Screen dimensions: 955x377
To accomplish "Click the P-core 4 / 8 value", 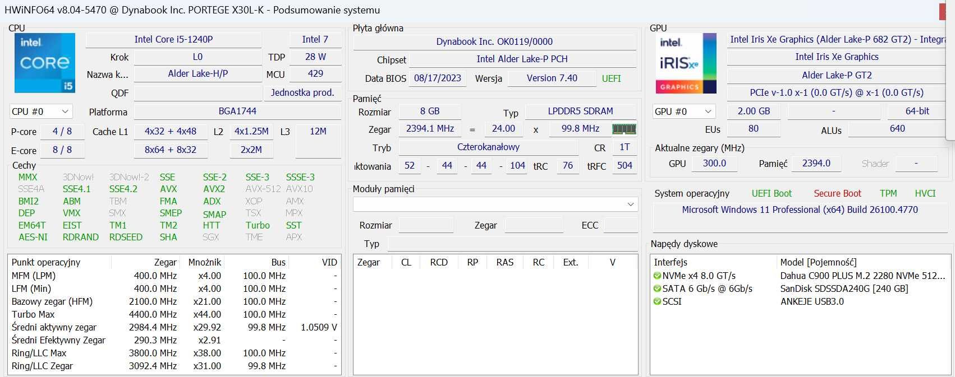I will (x=62, y=131).
